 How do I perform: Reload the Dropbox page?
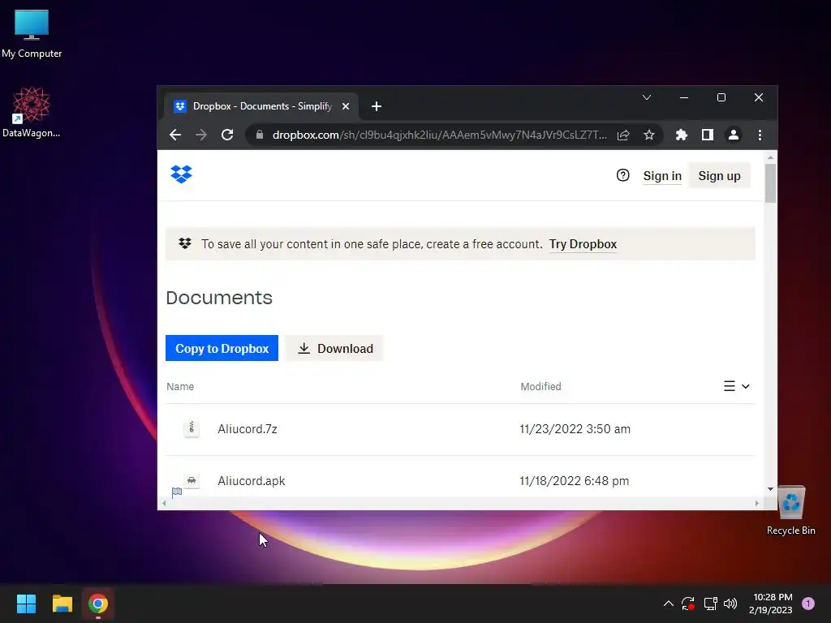(x=227, y=135)
